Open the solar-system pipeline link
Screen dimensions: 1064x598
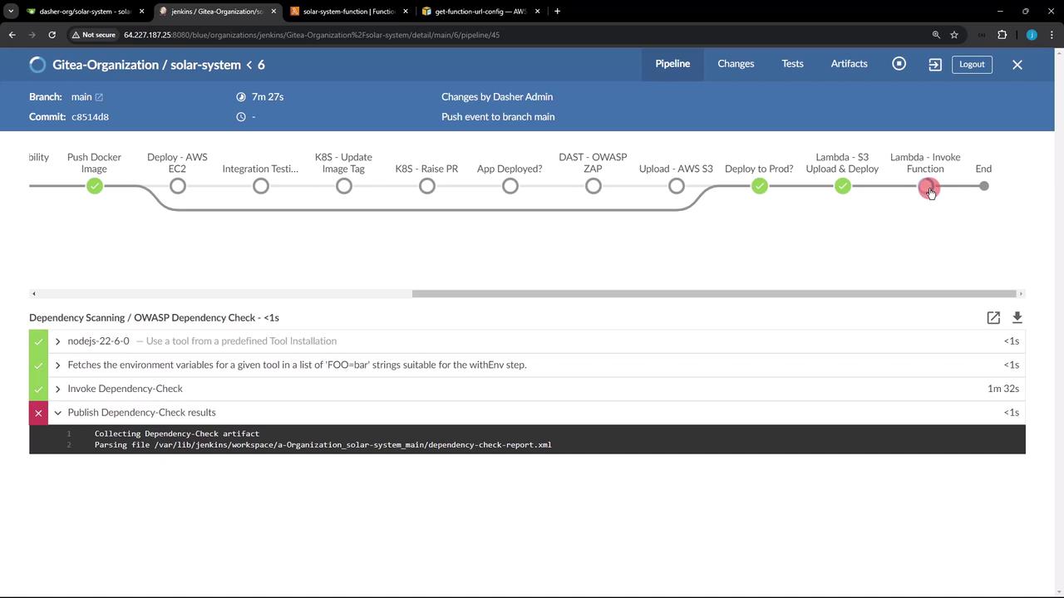pyautogui.click(x=205, y=65)
